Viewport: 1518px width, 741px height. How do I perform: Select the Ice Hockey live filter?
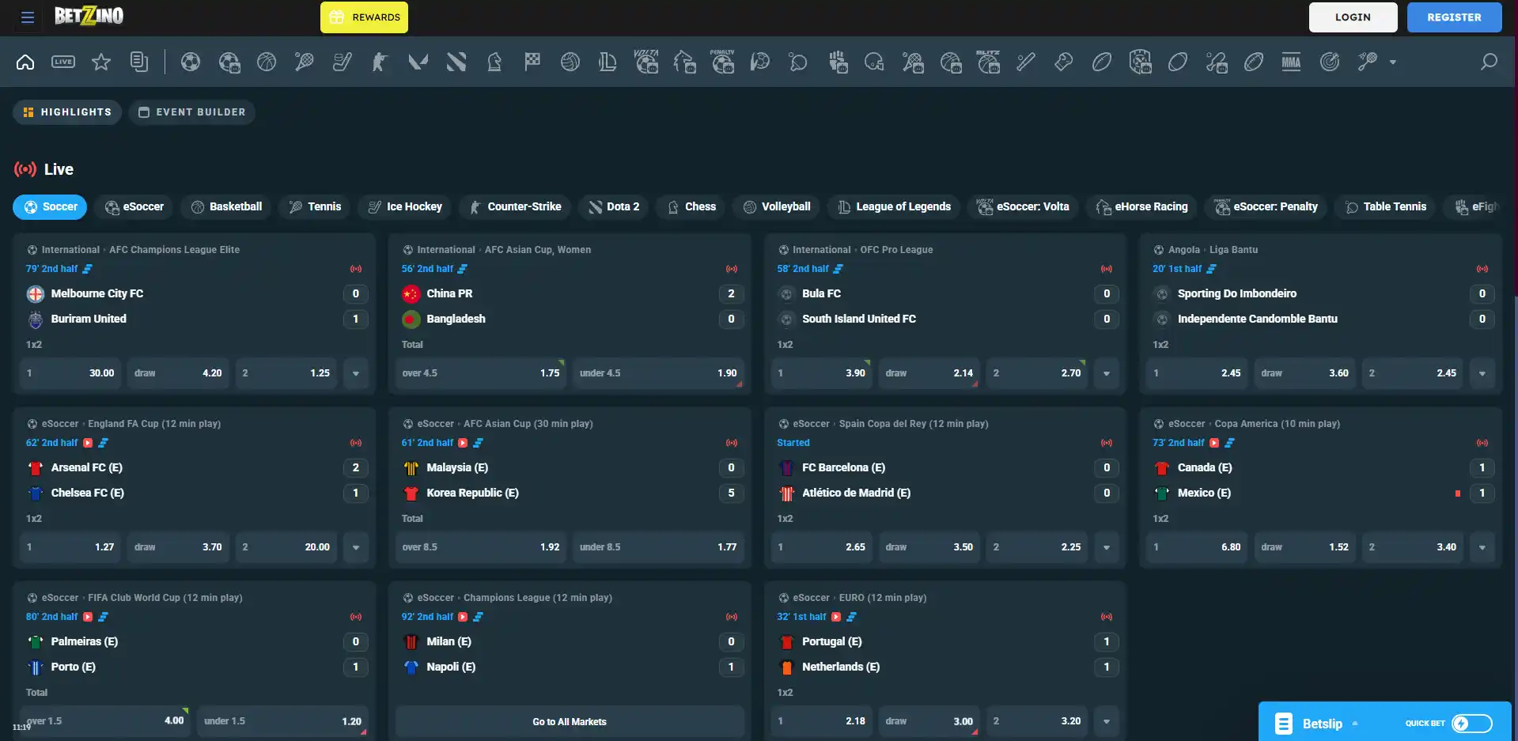[405, 207]
